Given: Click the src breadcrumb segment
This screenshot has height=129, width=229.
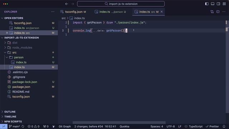Looking at the screenshot, I should tap(64, 18).
